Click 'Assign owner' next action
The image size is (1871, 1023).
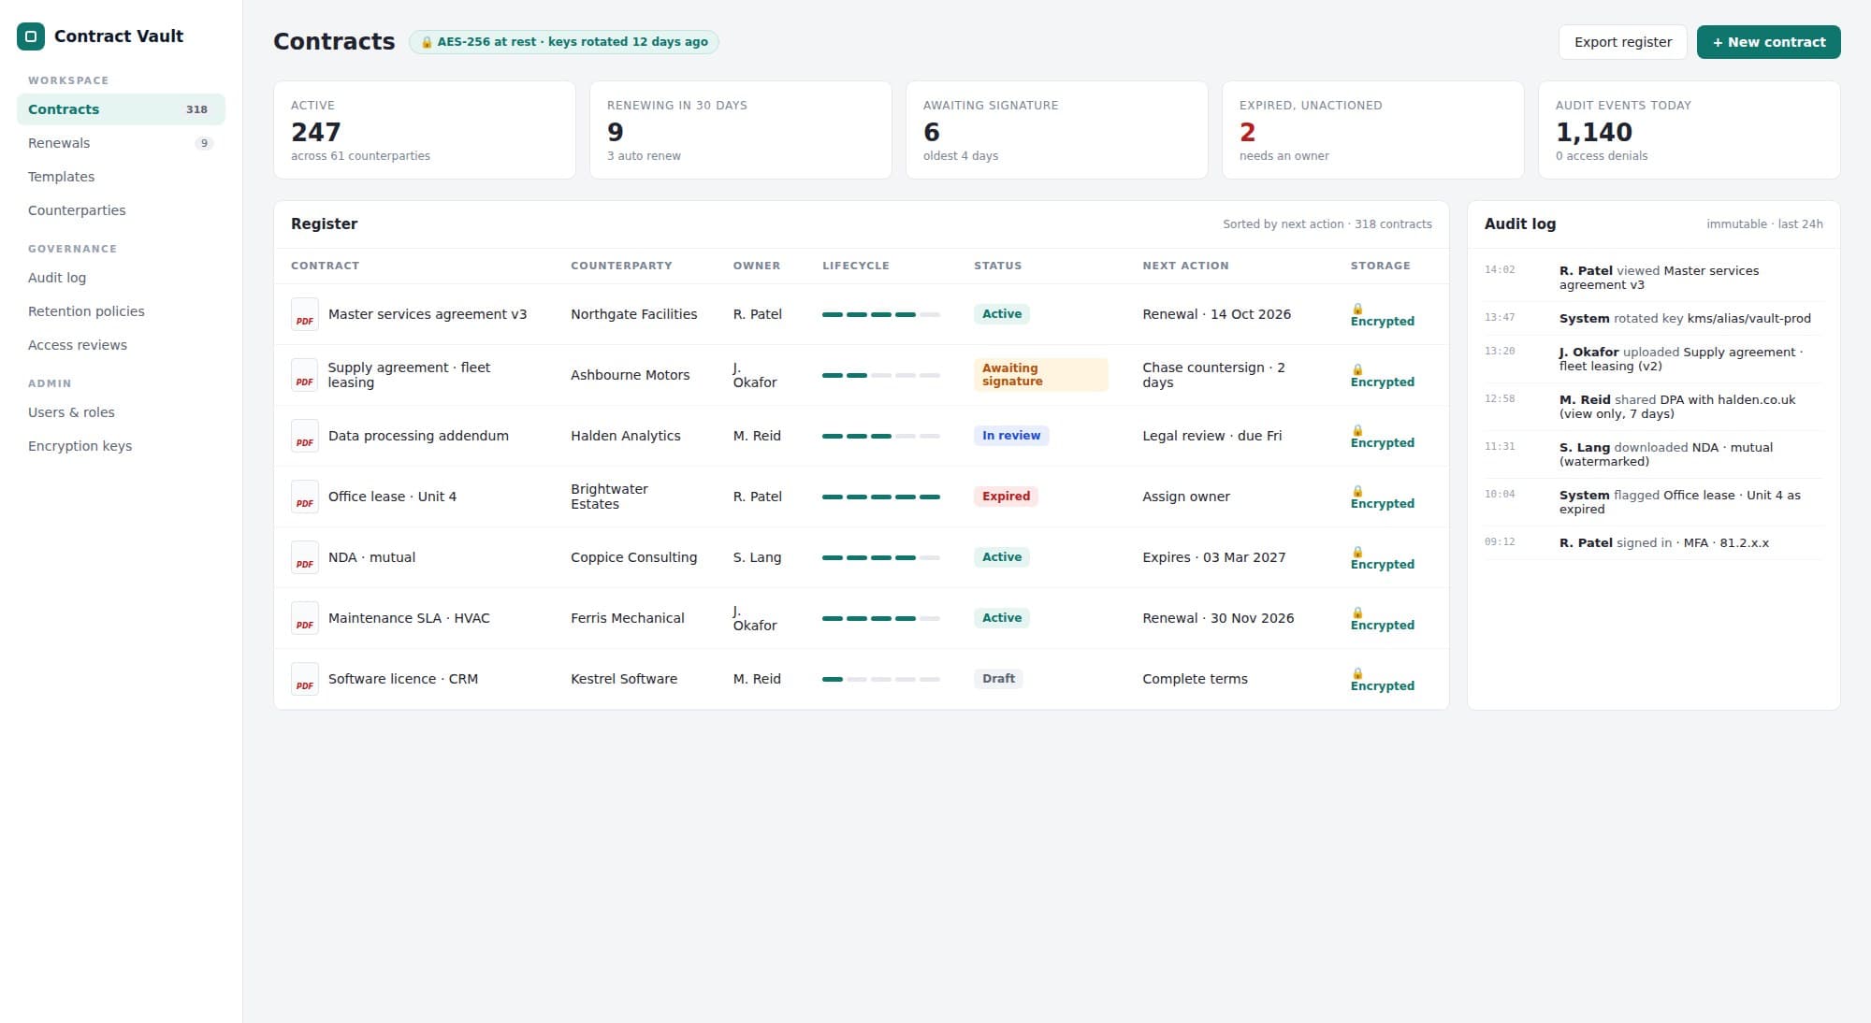pos(1185,497)
